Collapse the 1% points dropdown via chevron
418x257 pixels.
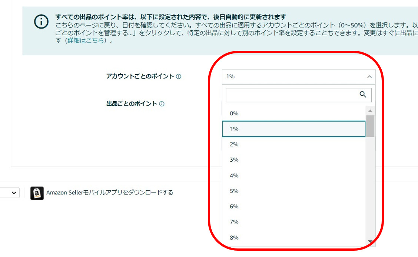tap(369, 77)
